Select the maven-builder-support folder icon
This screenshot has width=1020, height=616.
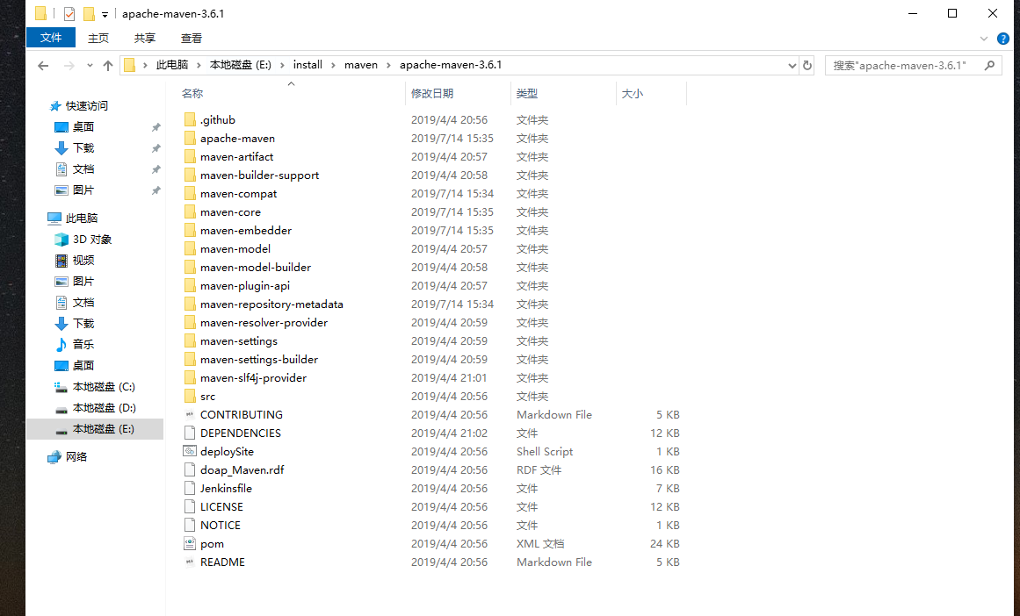(x=190, y=175)
